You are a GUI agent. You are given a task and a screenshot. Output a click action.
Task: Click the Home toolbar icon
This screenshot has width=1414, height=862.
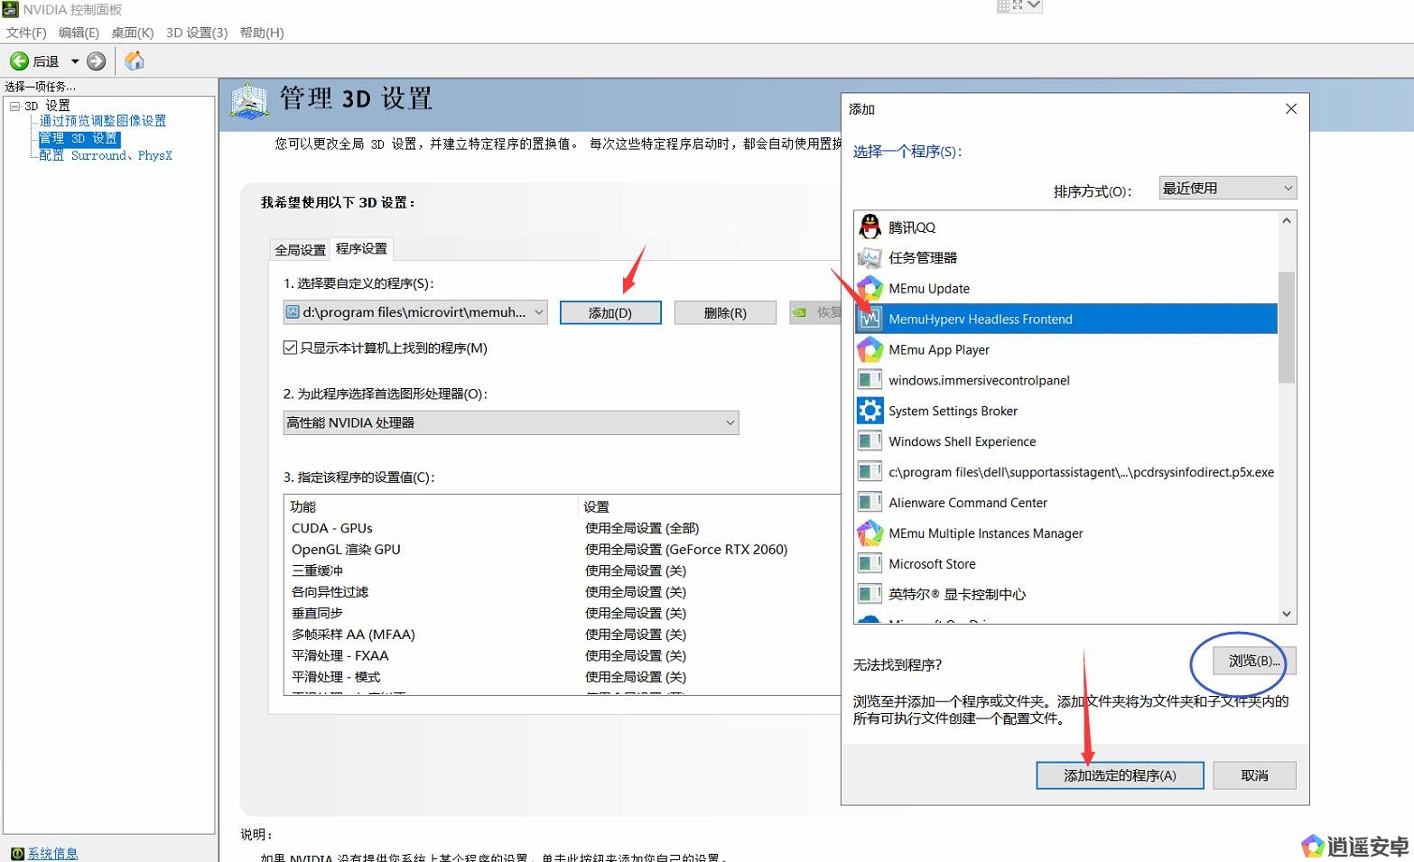point(135,60)
